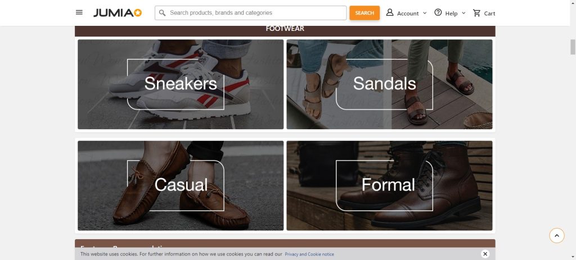Viewport: 576px width, 260px height.
Task: Open the hamburger menu icon
Action: (79, 12)
